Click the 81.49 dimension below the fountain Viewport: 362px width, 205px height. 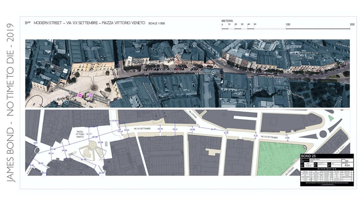(x=83, y=159)
